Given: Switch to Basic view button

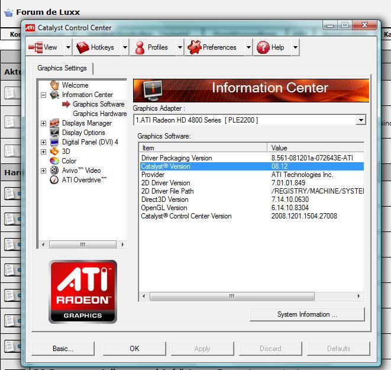Looking at the screenshot, I should coord(63,349).
